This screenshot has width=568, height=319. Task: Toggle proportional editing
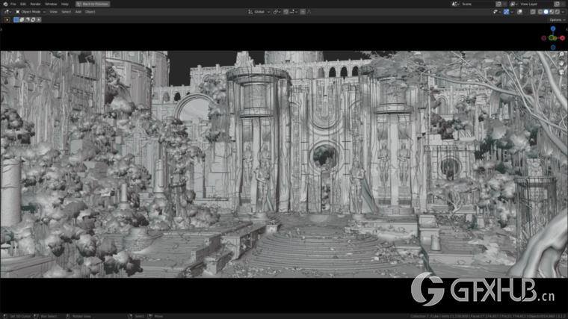coord(303,12)
